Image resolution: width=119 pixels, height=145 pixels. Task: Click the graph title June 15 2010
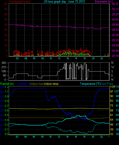64,2
